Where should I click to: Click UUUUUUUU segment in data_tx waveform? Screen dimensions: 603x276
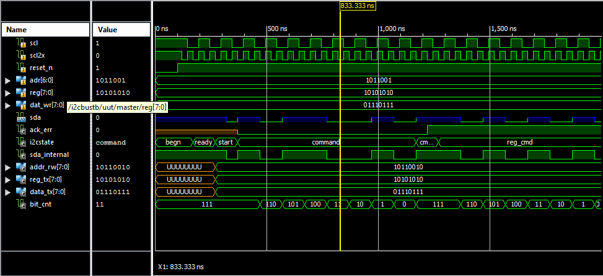coord(184,192)
